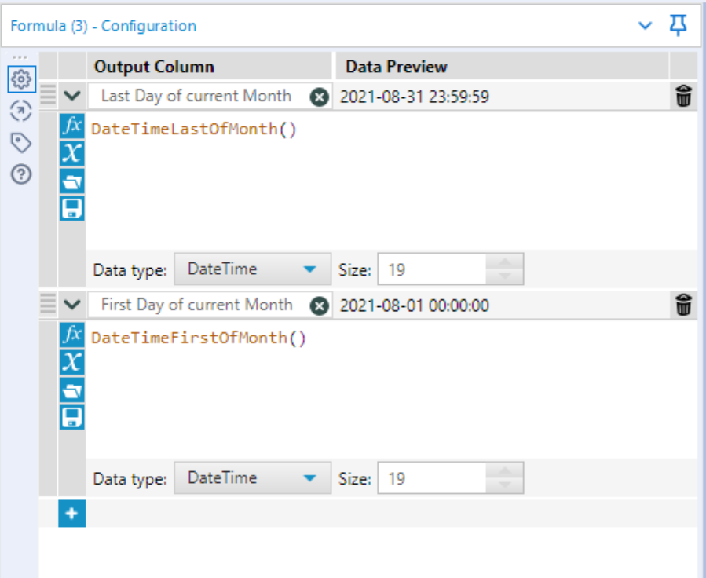
Task: Open the gear Configuration tab in sidebar
Action: (20, 79)
